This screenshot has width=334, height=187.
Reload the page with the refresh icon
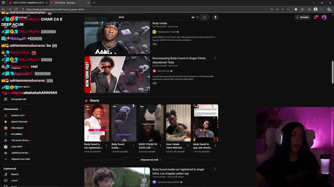point(16,9)
